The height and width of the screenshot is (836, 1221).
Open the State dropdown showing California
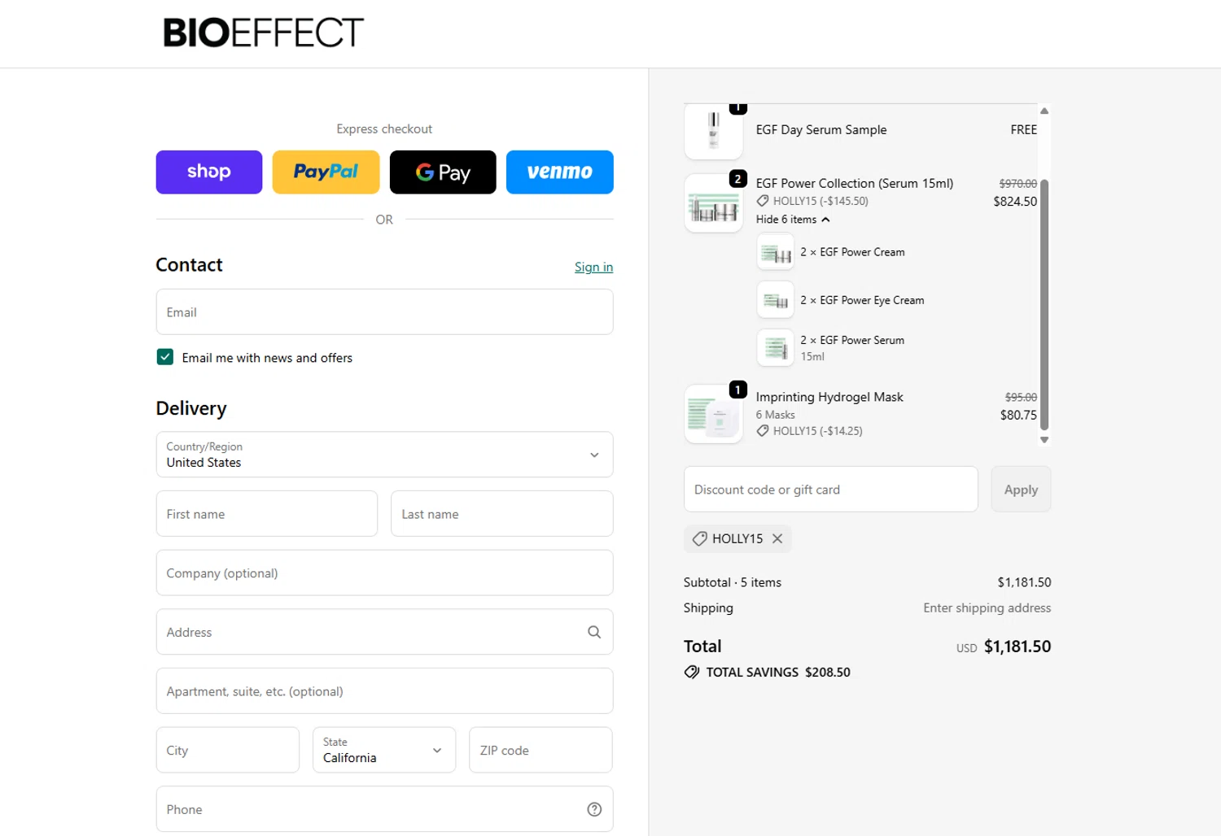[x=384, y=750]
